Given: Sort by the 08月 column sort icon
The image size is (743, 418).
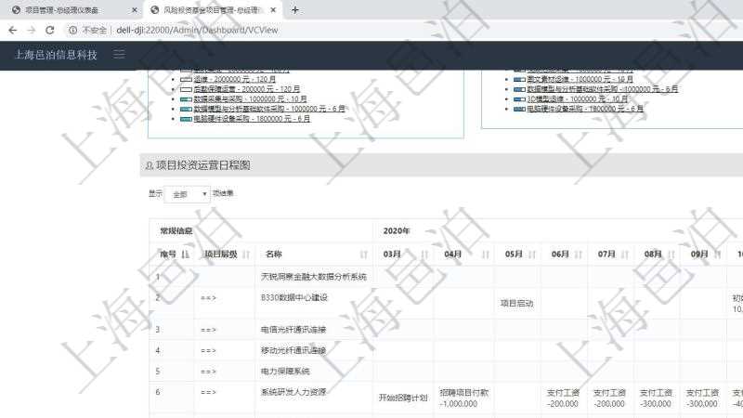Looking at the screenshot, I should coord(671,255).
